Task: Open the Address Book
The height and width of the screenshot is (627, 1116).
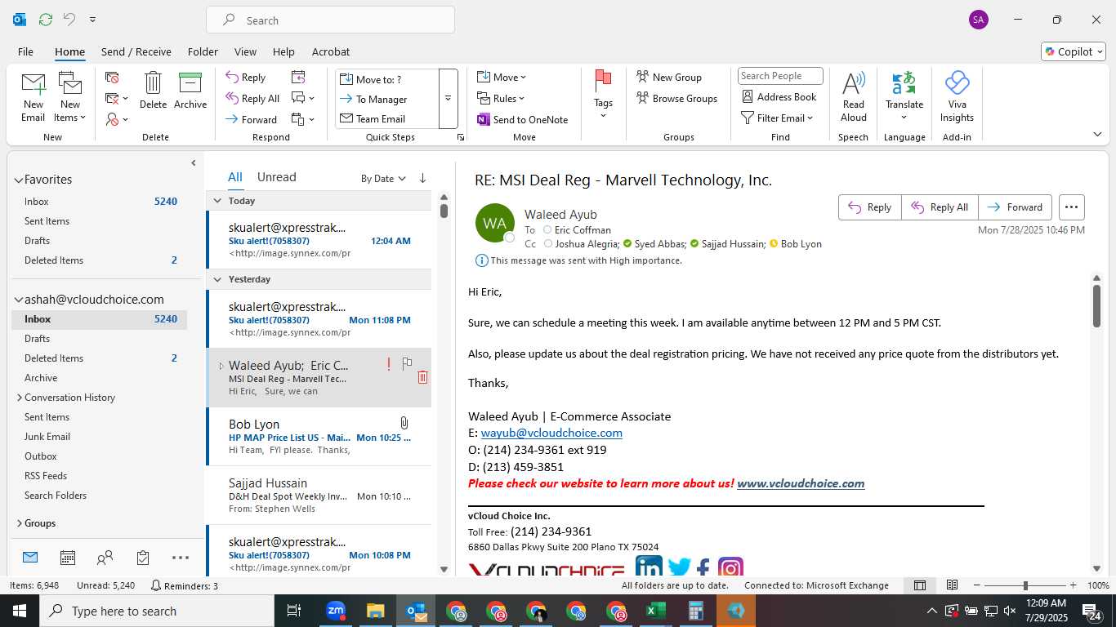Action: click(779, 97)
